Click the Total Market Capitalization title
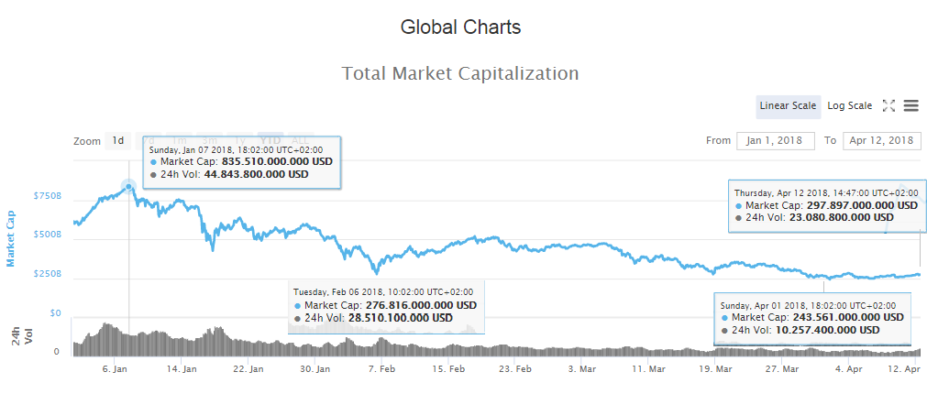The height and width of the screenshot is (394, 927). coord(460,73)
